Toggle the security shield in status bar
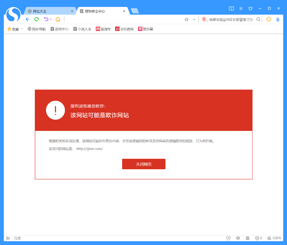 point(228,238)
